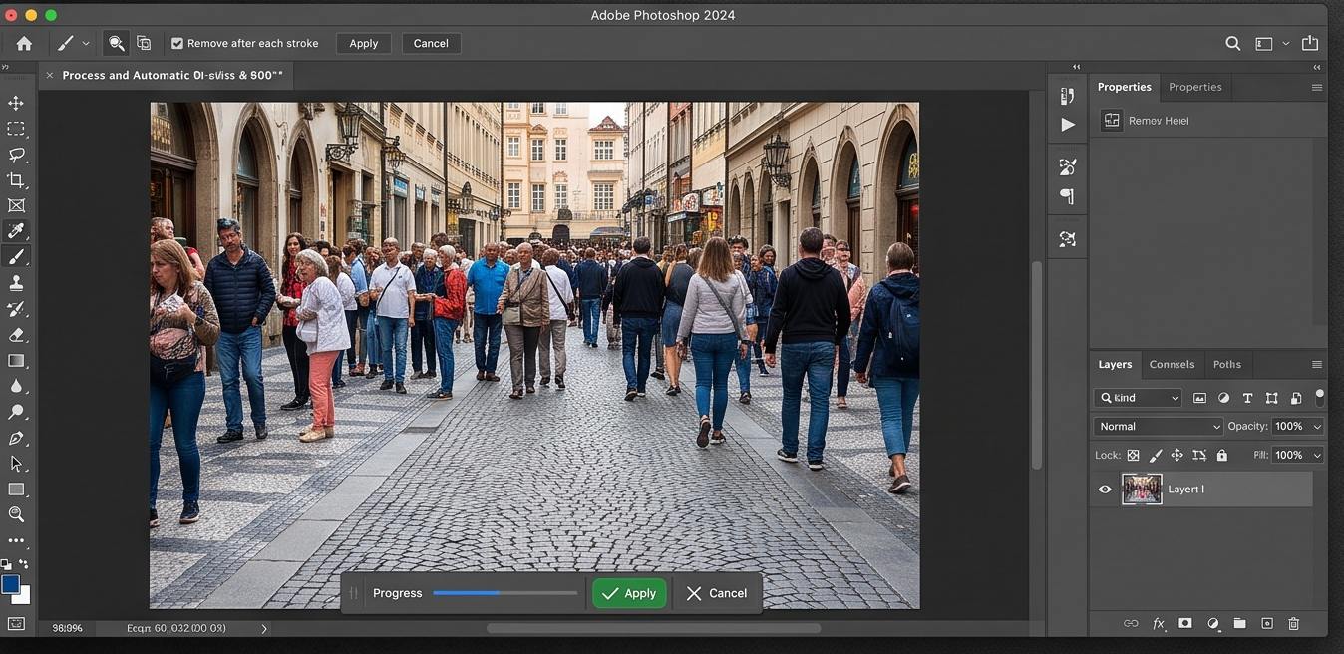This screenshot has height=654, width=1344.
Task: Click the Create new group folder icon
Action: (1239, 623)
